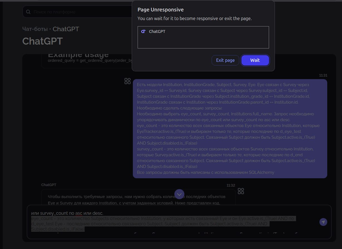
Task: Click the 11:32 timestamp of the ChatGPT reply
Action: [231, 185]
